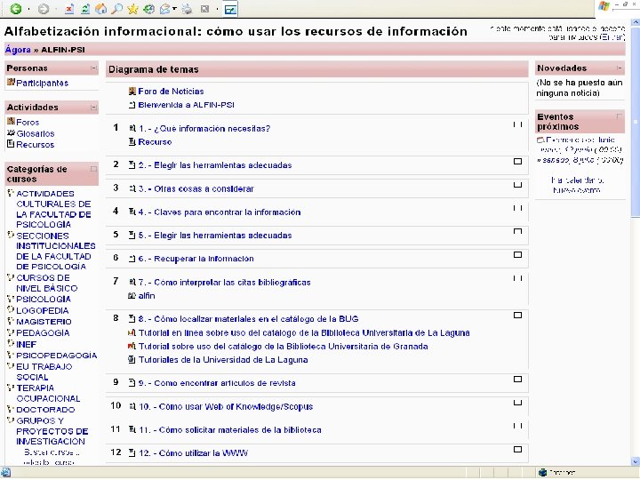This screenshot has height=480, width=640.
Task: Show only topic 2 via its box icon
Action: [517, 161]
